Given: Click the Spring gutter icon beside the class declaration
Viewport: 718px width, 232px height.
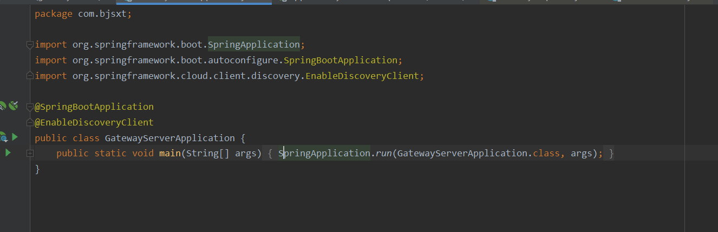Looking at the screenshot, I should point(3,137).
